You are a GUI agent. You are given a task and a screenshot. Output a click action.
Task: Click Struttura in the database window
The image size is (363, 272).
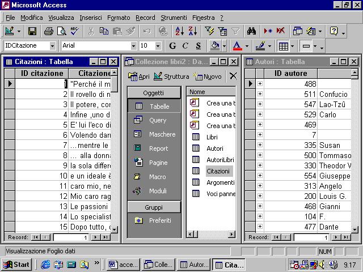click(x=171, y=76)
